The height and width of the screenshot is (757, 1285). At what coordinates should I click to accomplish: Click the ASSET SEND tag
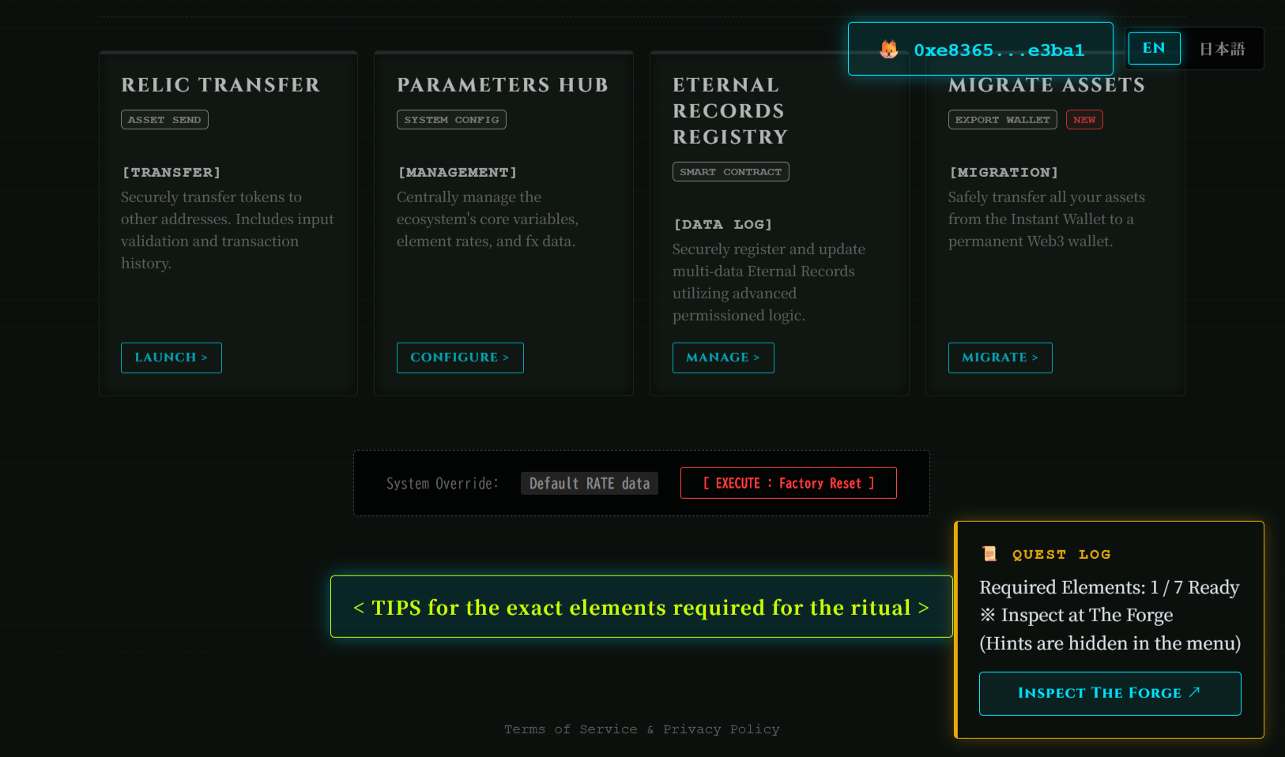164,119
